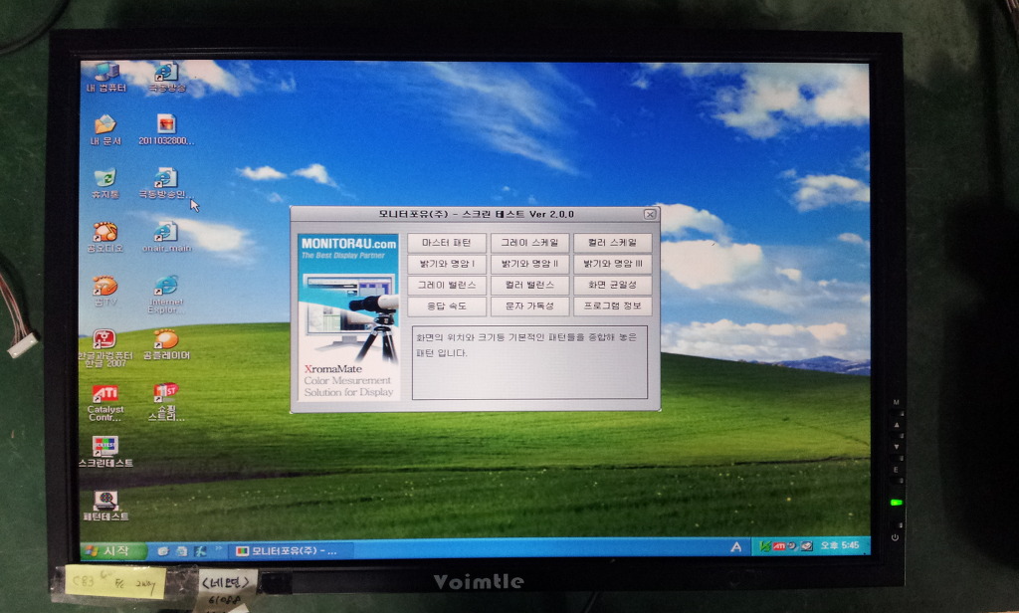1019x613 pixels.
Task: Launch the 스크린테스트 desktop icon
Action: [105, 452]
